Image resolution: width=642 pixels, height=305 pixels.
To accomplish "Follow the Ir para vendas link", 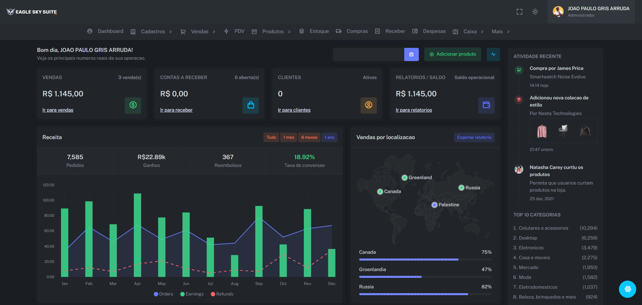I will [x=58, y=110].
